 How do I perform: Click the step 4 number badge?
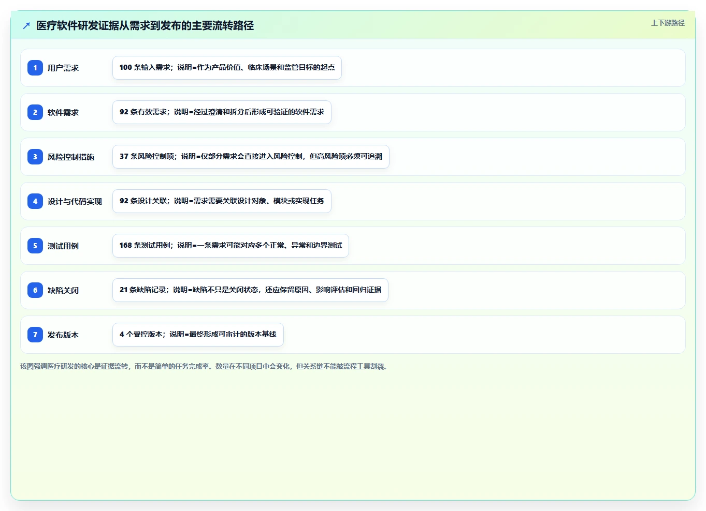[x=35, y=201]
